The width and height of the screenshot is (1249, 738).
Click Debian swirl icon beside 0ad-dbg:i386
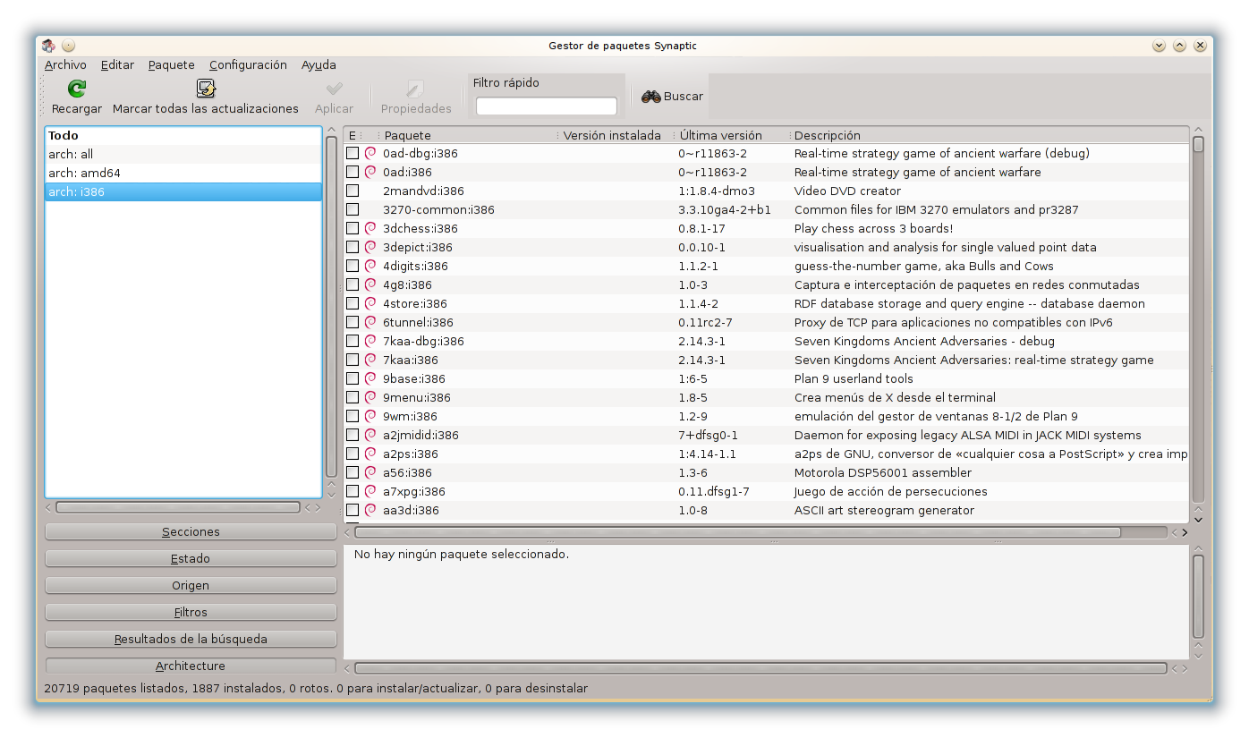point(370,153)
